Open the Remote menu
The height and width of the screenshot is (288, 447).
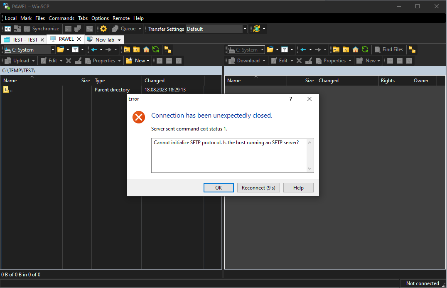[x=121, y=18]
